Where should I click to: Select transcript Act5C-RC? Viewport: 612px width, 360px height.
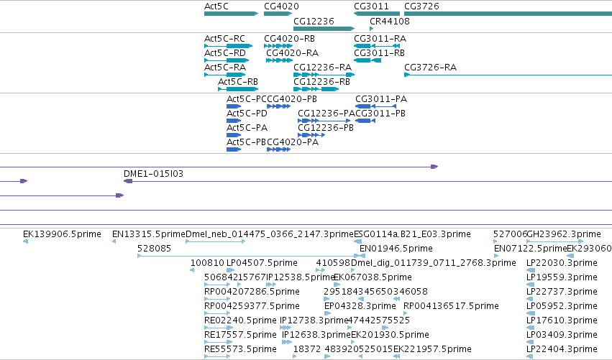[228, 46]
